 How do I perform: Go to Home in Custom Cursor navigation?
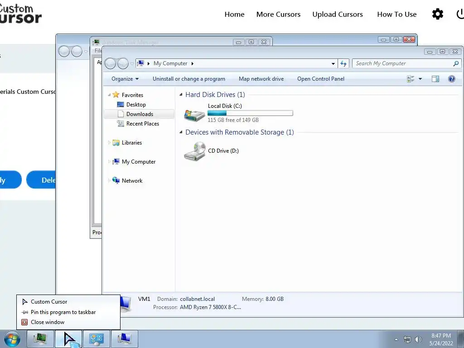234,14
